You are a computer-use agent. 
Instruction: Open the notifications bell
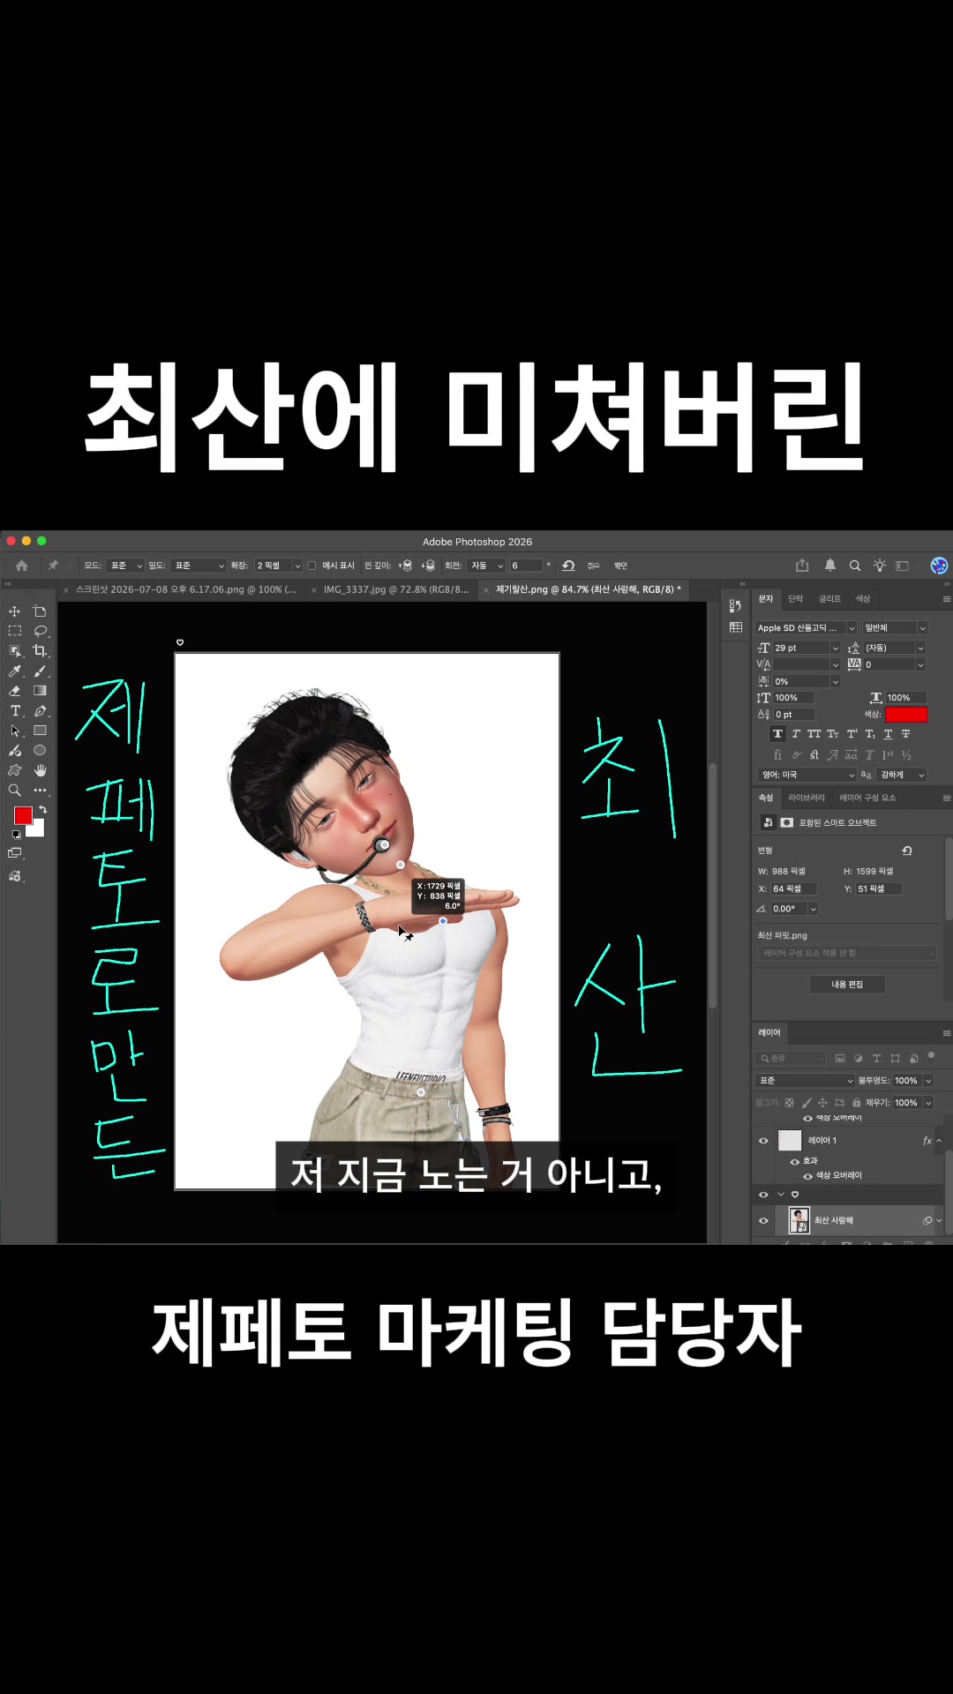pyautogui.click(x=830, y=566)
